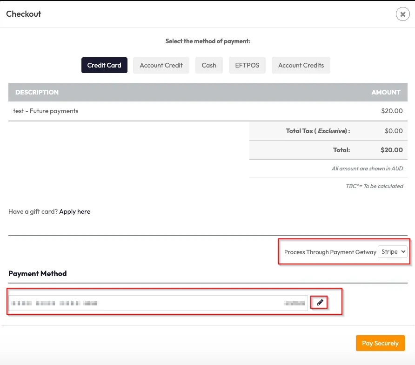Screen dimensions: 415x365
Task: Click the AMOUNT column header
Action: click(x=386, y=92)
